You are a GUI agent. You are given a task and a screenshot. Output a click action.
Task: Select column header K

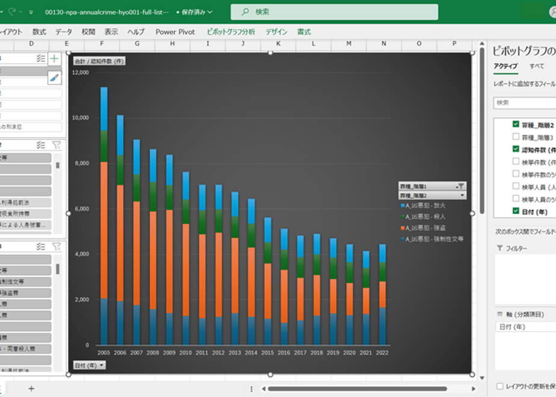[278, 43]
